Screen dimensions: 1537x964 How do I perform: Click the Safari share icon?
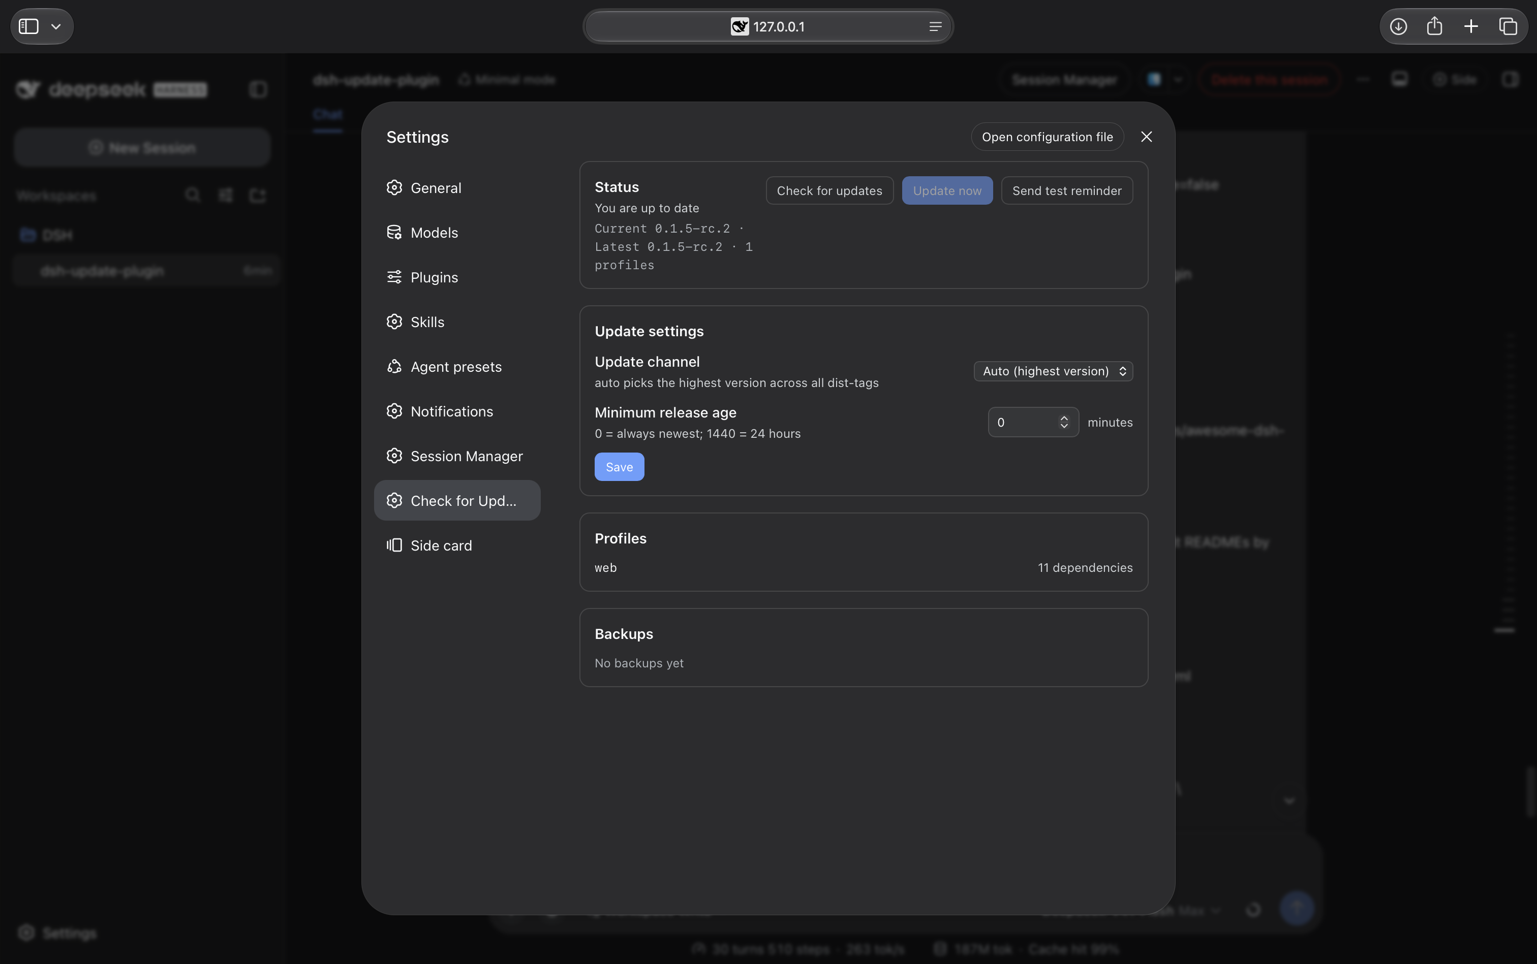1434,26
